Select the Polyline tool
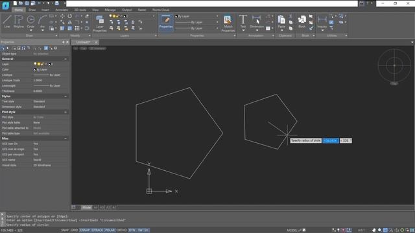Viewport: 415px width, 233px height. [x=19, y=21]
